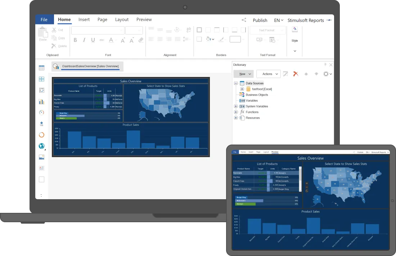Open the Actions dropdown in Dictionary
The height and width of the screenshot is (256, 396).
pos(269,74)
